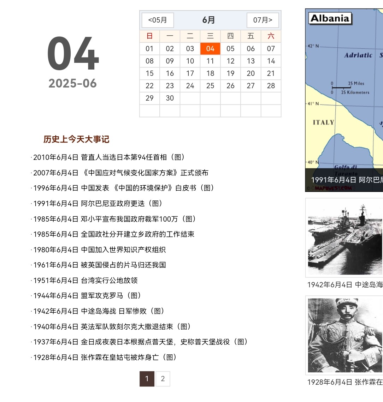The image size is (383, 402).
Task: Open the Midway battle warships photo
Action: click(x=345, y=238)
